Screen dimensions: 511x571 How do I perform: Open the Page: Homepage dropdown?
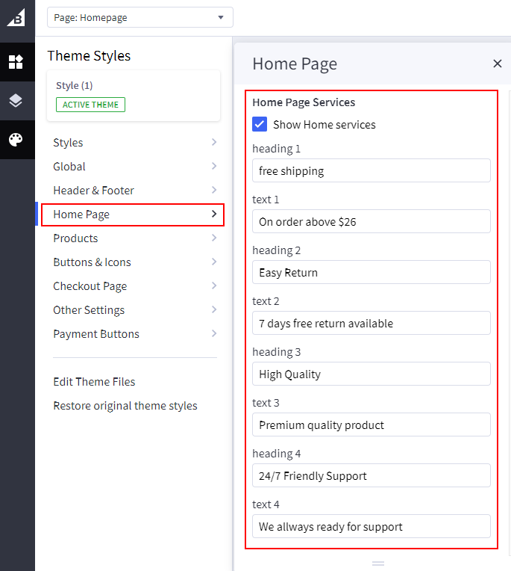pos(139,17)
